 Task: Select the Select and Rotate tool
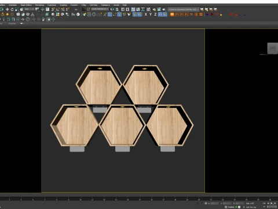(x=12, y=9)
